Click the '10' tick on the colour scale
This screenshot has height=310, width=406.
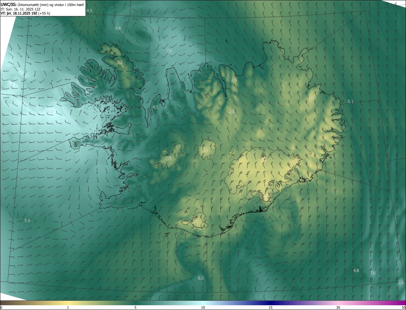click(203, 307)
